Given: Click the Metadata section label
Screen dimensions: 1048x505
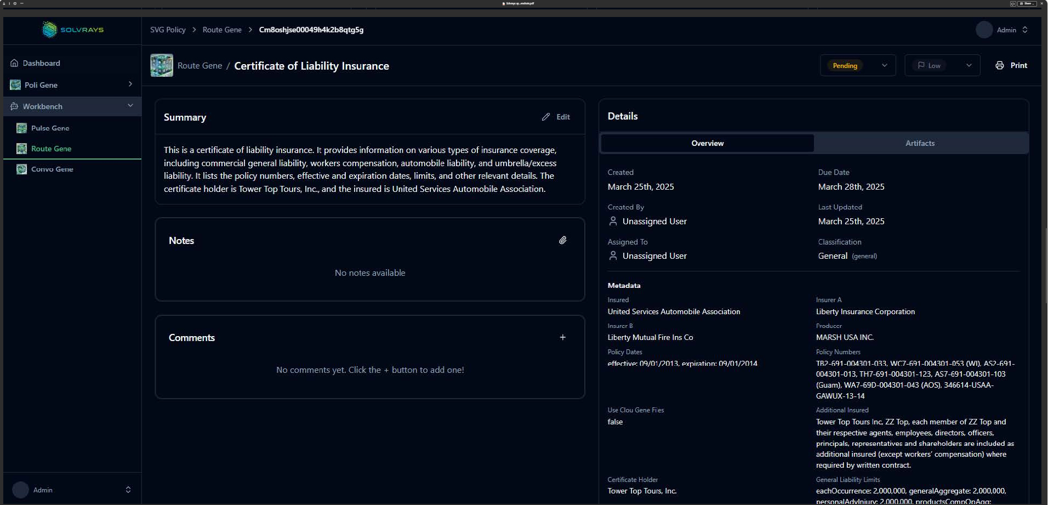Looking at the screenshot, I should point(624,286).
